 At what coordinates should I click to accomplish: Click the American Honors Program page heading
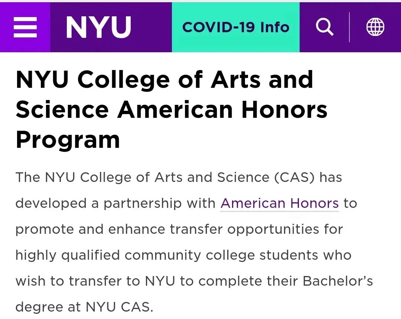[171, 110]
